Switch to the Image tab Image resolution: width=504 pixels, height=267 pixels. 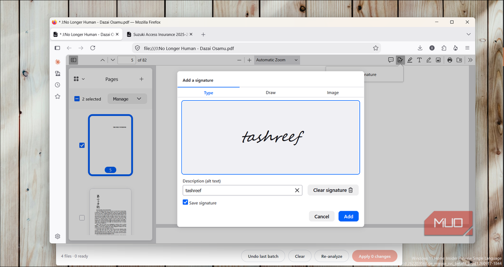point(333,93)
